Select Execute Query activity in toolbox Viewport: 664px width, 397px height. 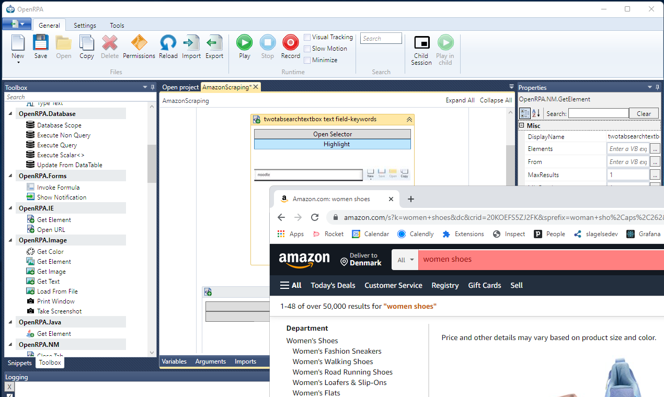(57, 145)
